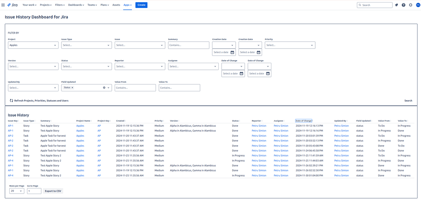The image size is (421, 205).
Task: Open Your work menu
Action: click(x=29, y=5)
